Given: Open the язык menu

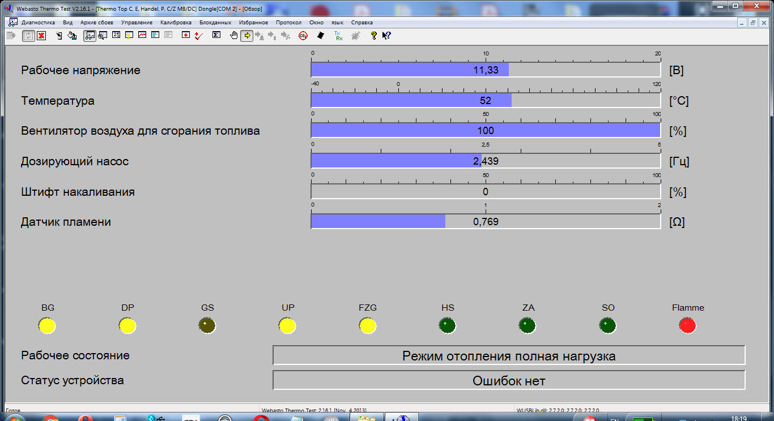Looking at the screenshot, I should [337, 23].
